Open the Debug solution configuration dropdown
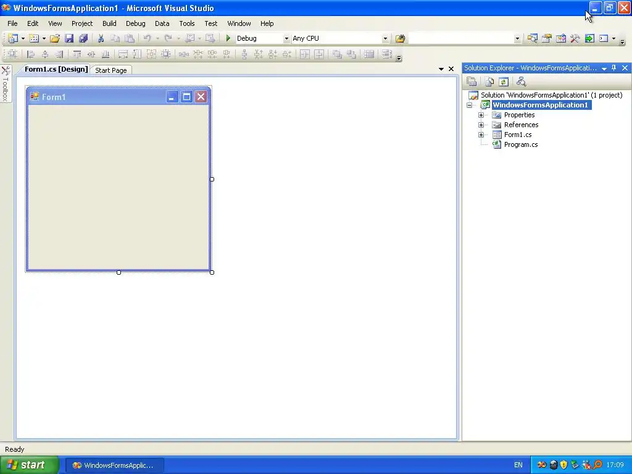The height and width of the screenshot is (474, 632). tap(286, 39)
